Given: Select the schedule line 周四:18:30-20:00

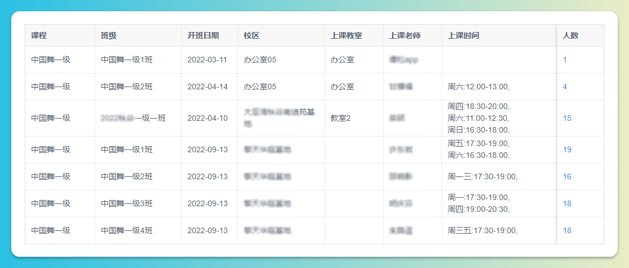Looking at the screenshot, I should point(479,107).
